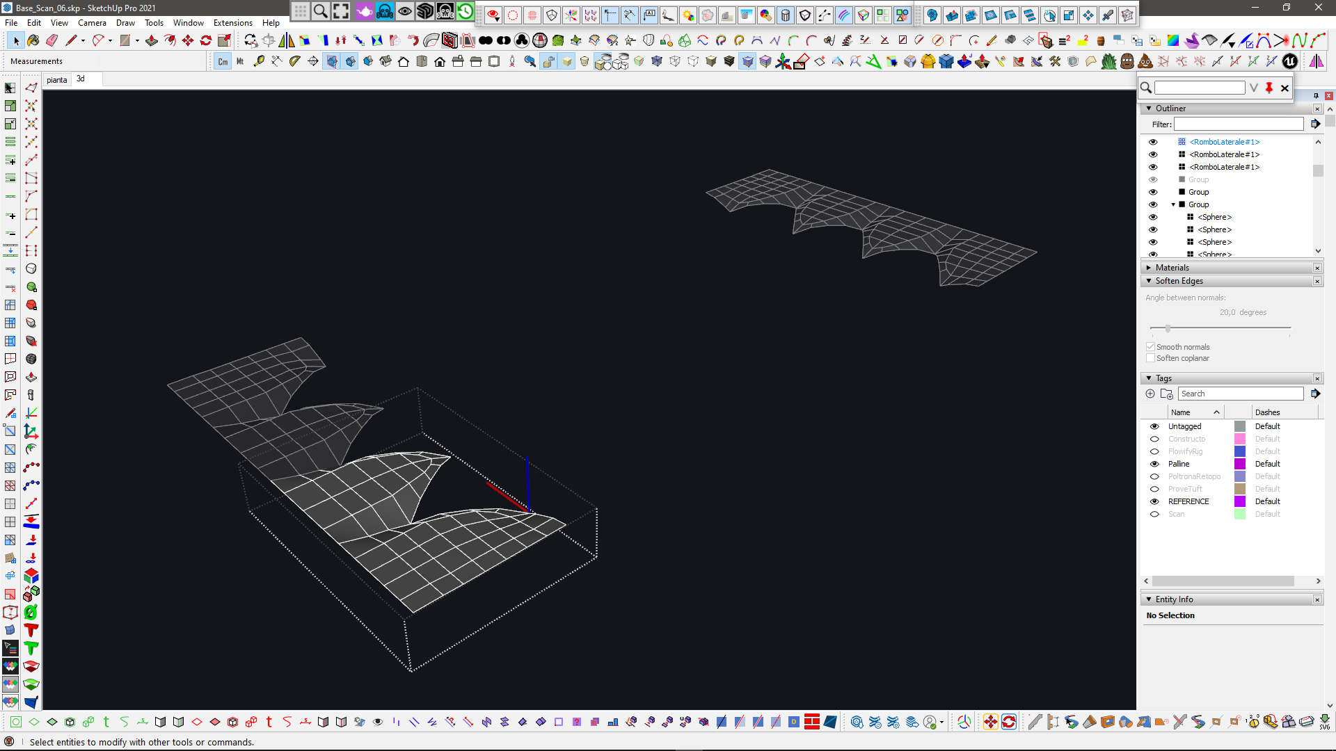Click the REFERENCE tag color swatch
This screenshot has height=751, width=1336.
pyautogui.click(x=1239, y=501)
